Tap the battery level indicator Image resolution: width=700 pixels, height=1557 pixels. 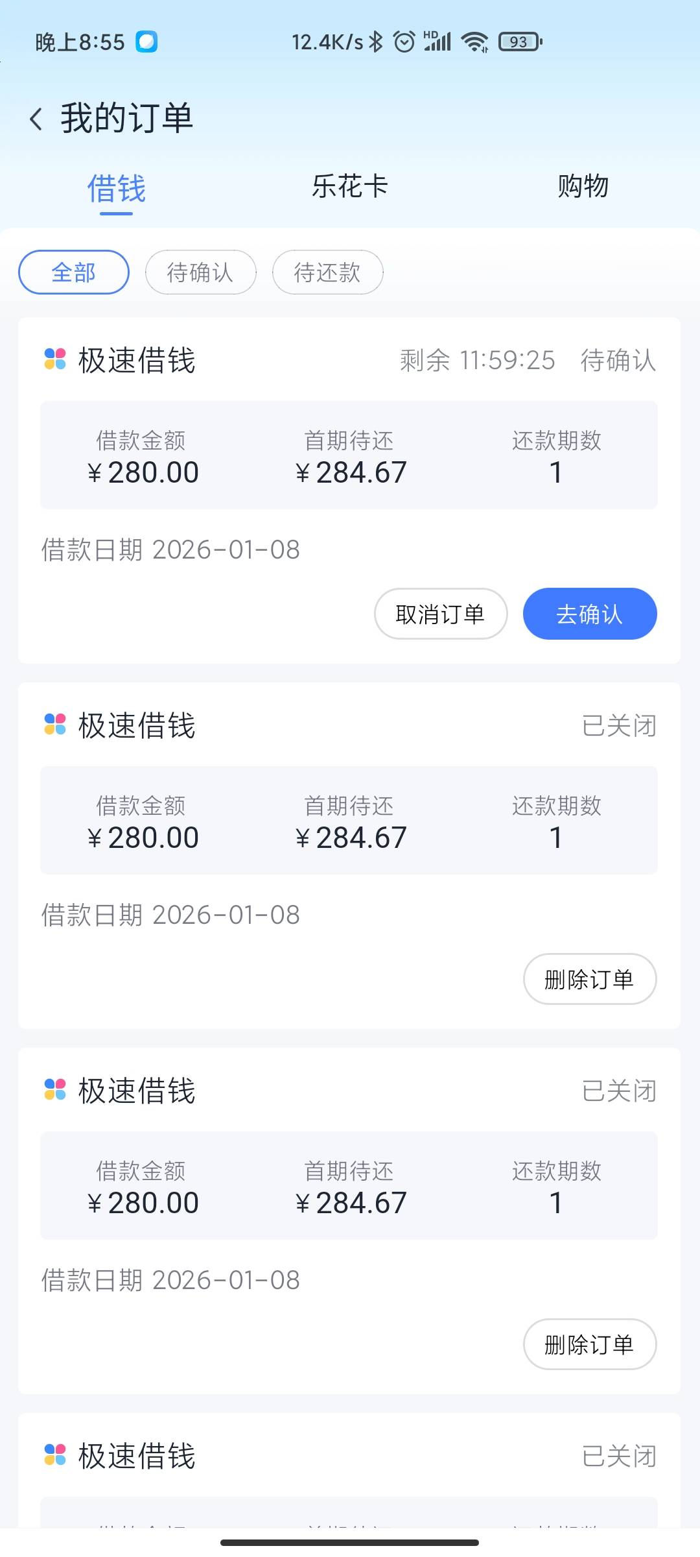pos(520,42)
